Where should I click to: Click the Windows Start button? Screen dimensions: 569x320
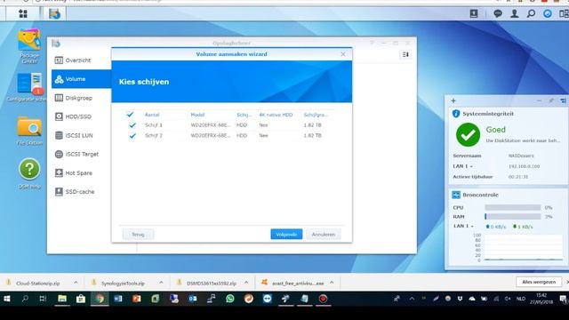tap(6, 299)
